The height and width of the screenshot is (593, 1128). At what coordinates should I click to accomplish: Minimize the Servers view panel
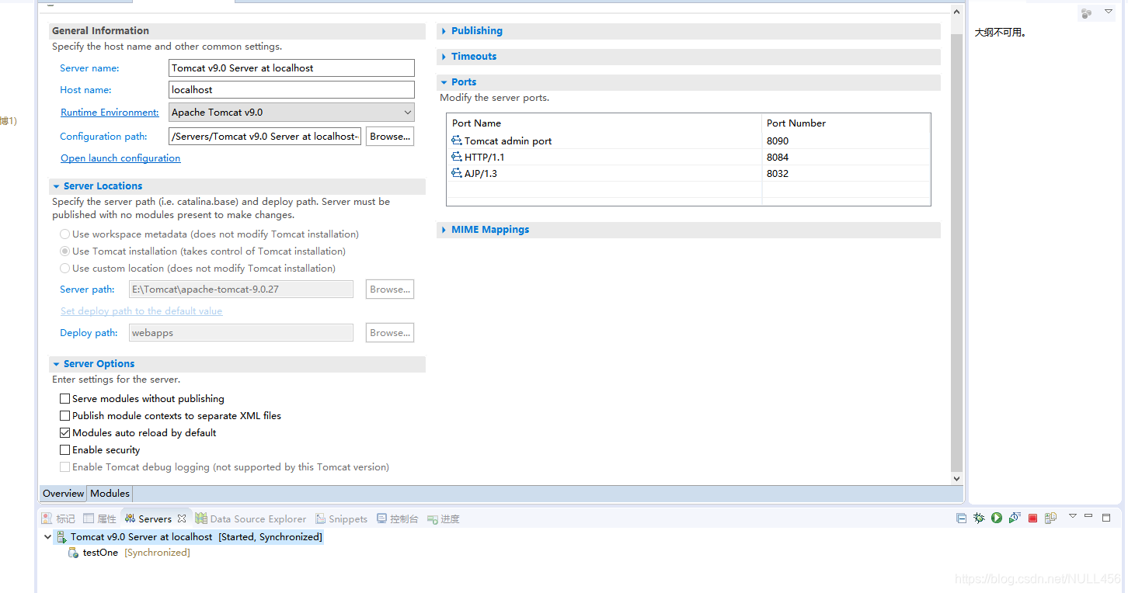click(x=1089, y=517)
